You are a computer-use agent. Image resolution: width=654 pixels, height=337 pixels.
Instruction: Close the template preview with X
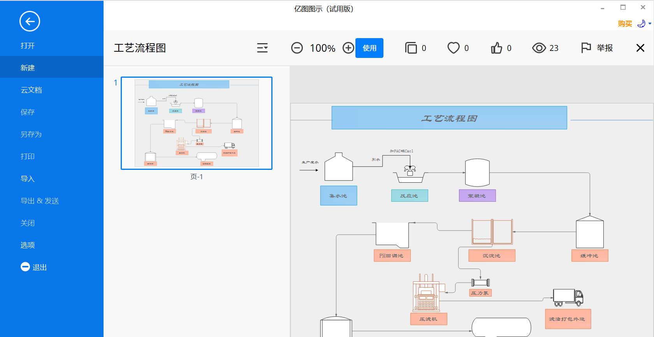[x=640, y=48]
